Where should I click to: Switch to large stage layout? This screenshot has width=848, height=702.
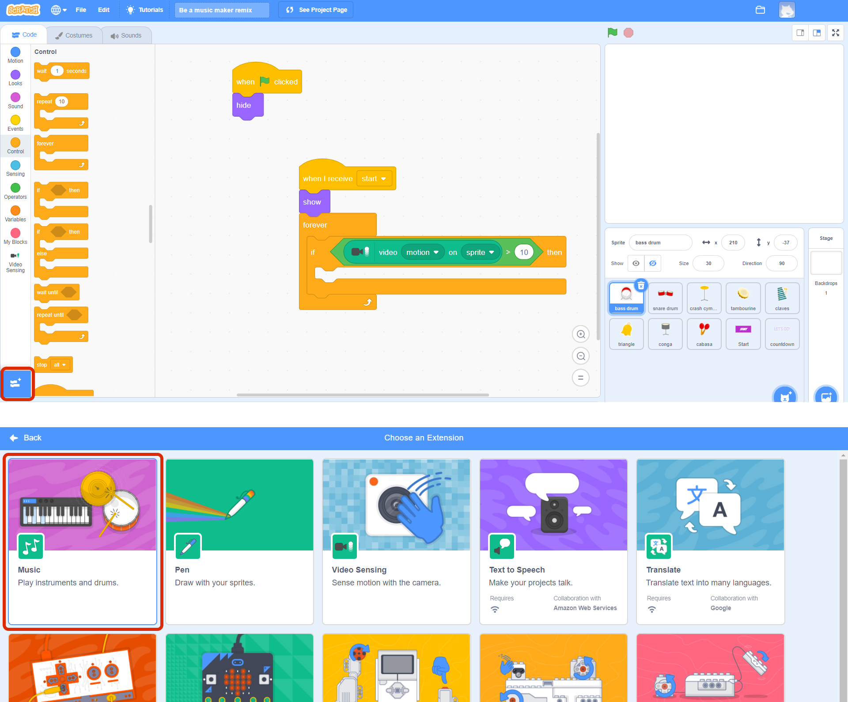click(817, 33)
